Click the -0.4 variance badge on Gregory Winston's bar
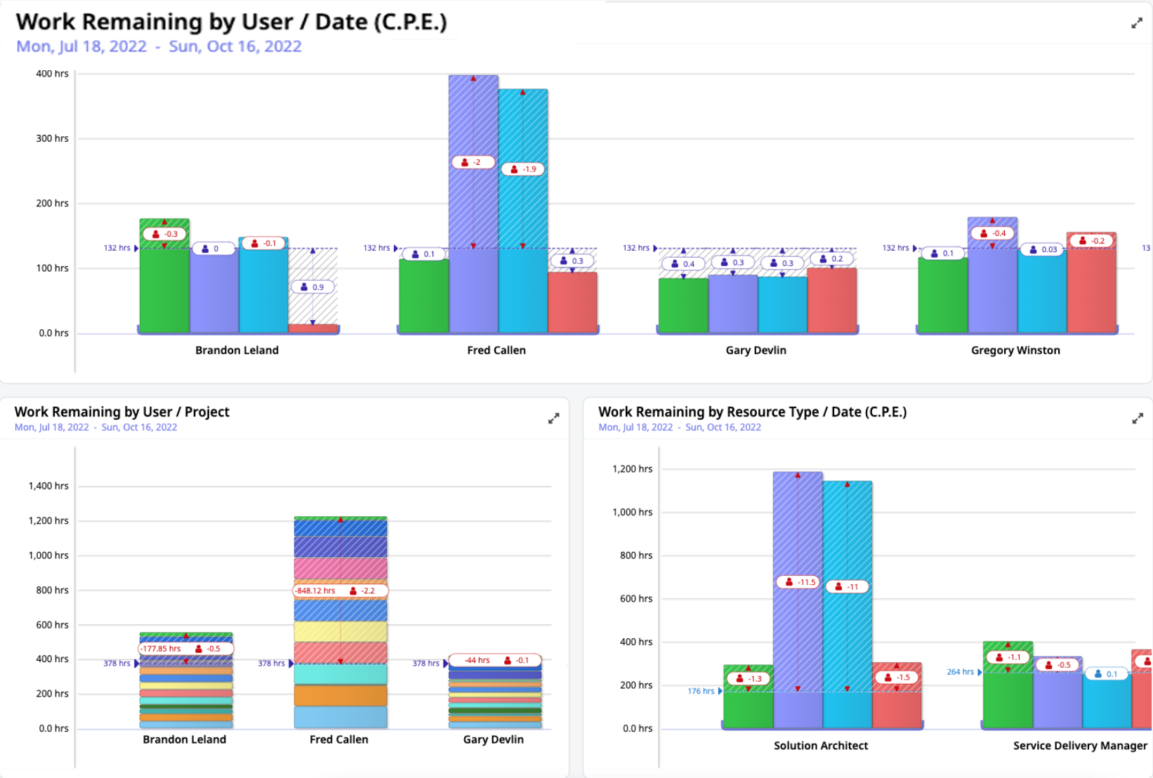 (x=994, y=232)
